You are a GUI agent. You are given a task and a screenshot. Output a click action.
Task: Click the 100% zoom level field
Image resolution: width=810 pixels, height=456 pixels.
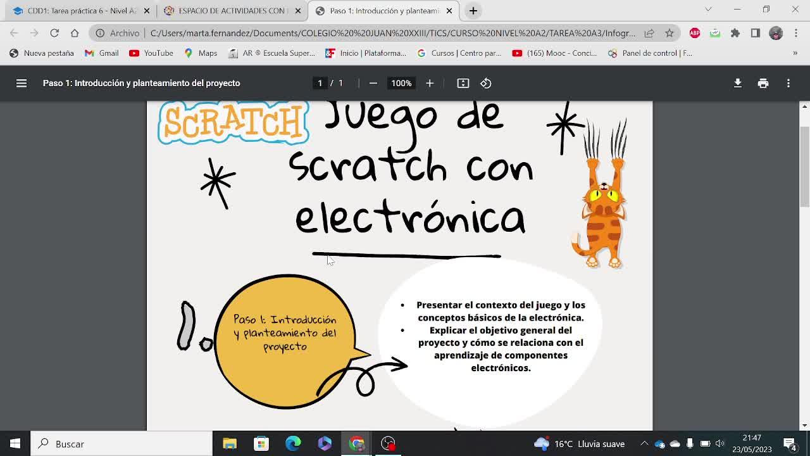pos(401,83)
